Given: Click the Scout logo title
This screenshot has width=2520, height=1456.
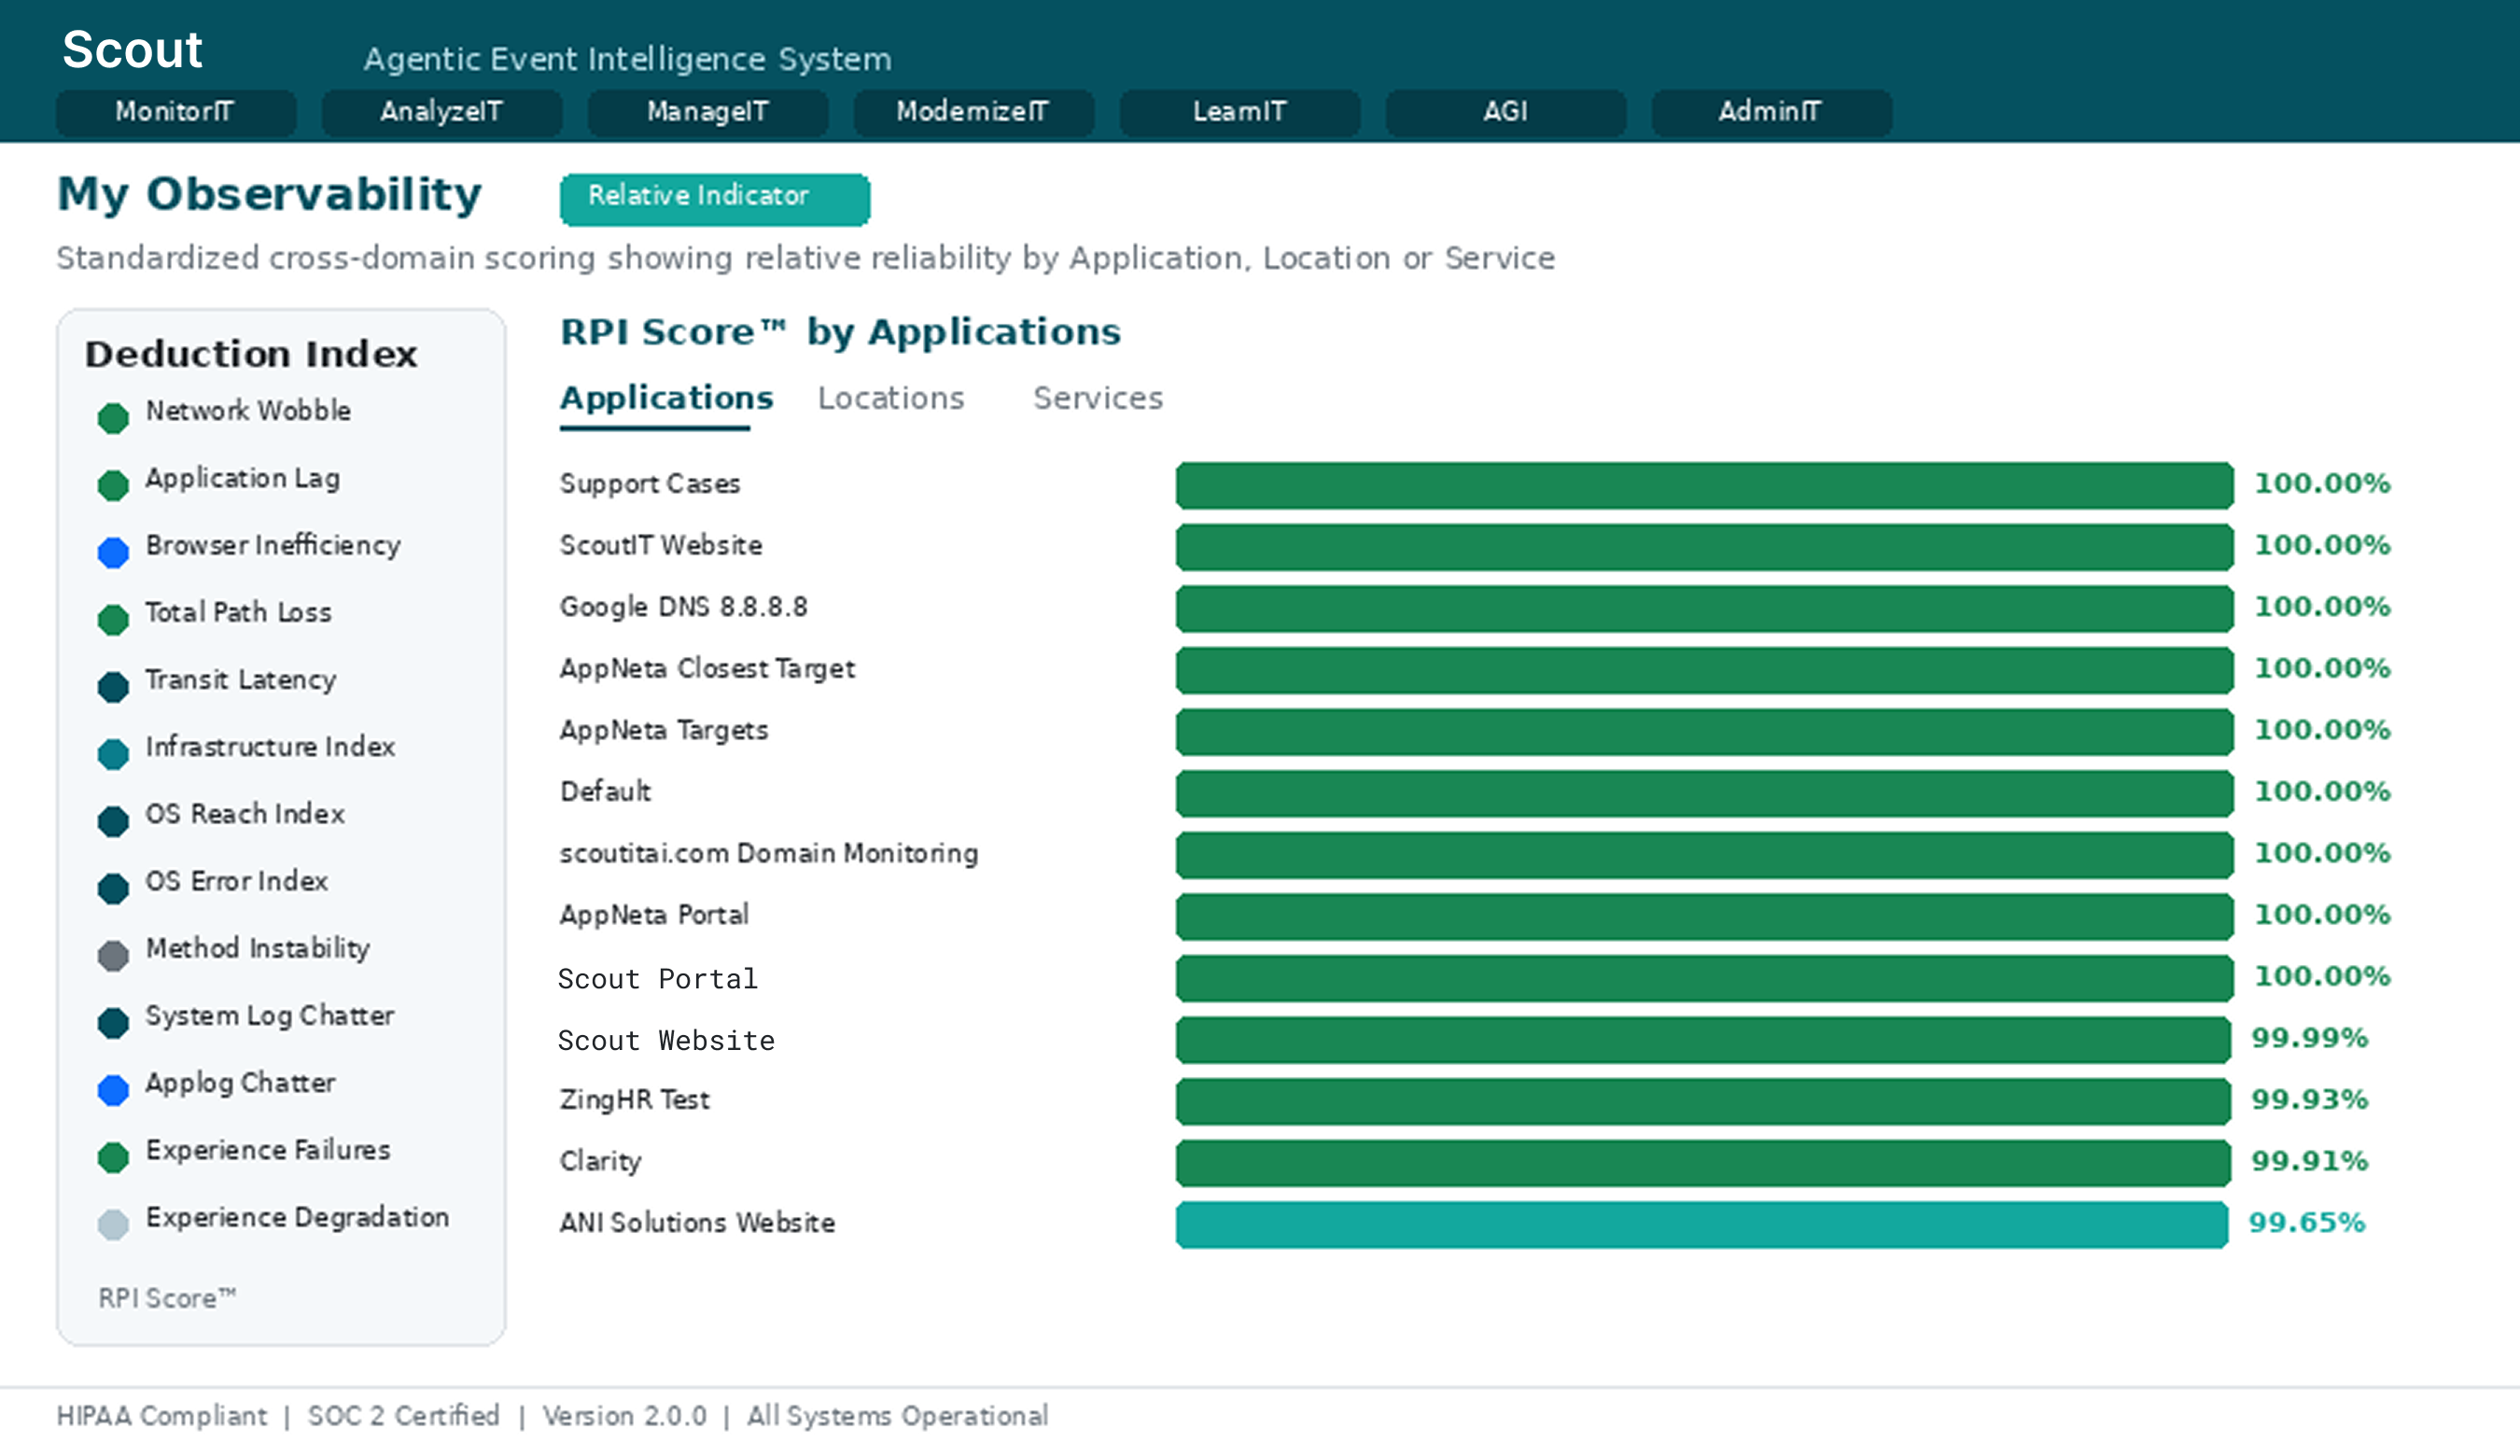Looking at the screenshot, I should pos(132,50).
